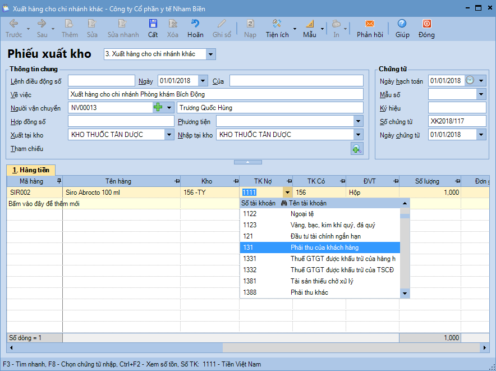Select account 121 Đầu tư tài chính ngắn hạn
496x371 pixels.
tap(320, 236)
